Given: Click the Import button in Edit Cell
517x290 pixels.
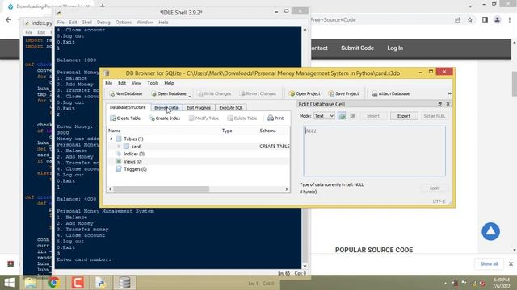Looking at the screenshot, I should click(x=373, y=116).
